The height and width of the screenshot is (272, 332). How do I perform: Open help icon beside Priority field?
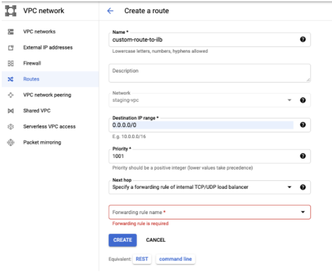(x=303, y=156)
